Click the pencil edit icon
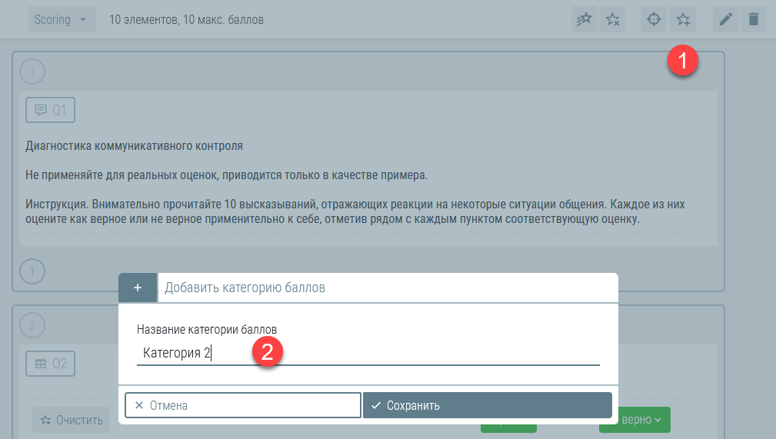Viewport: 776px width, 439px height. (725, 20)
